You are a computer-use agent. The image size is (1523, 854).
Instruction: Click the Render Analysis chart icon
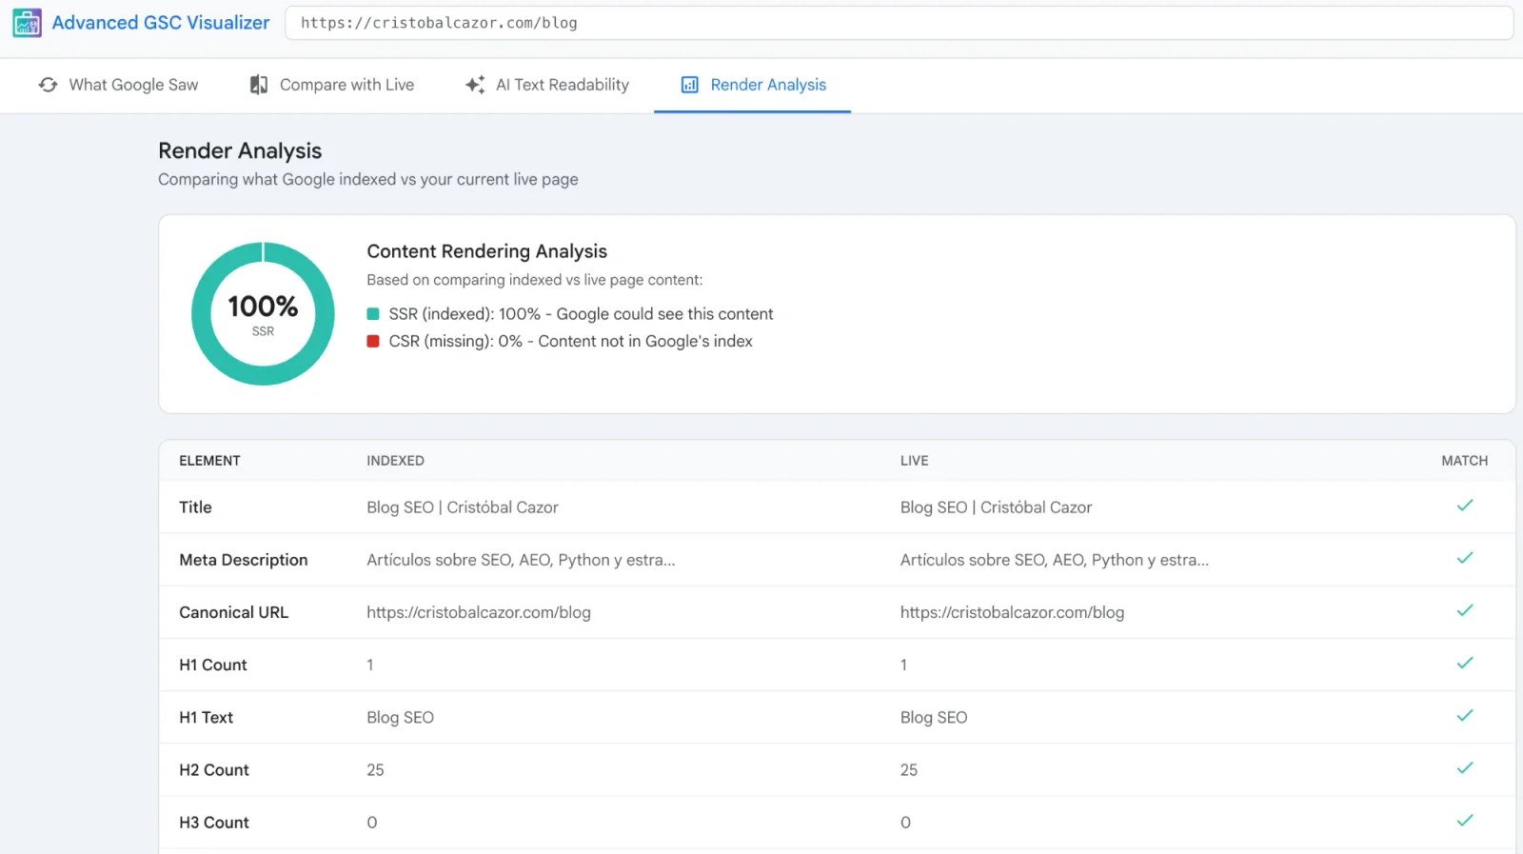point(690,85)
